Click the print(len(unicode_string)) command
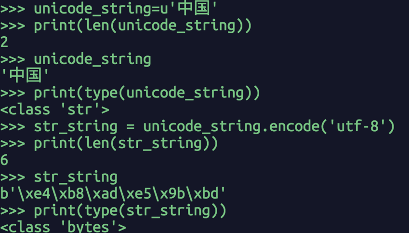Image resolution: width=409 pixels, height=233 pixels. click(x=143, y=26)
